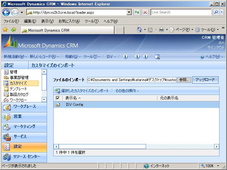Open the 表示(V) menu
Viewport: 227px width, 170px height.
[47, 21]
